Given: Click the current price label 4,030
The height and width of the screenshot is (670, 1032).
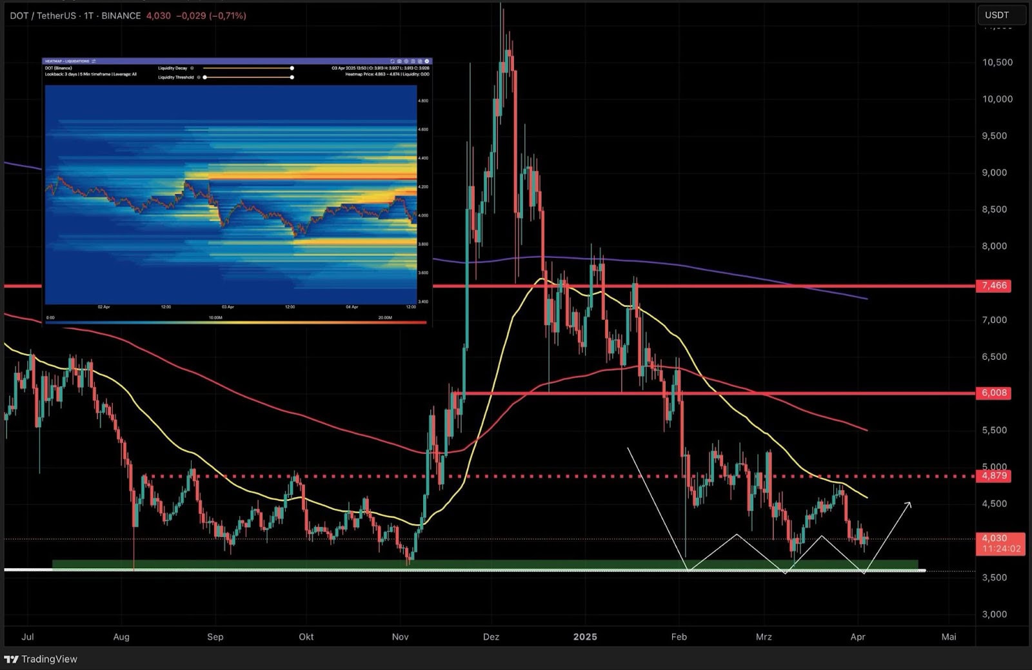Looking at the screenshot, I should [x=994, y=538].
